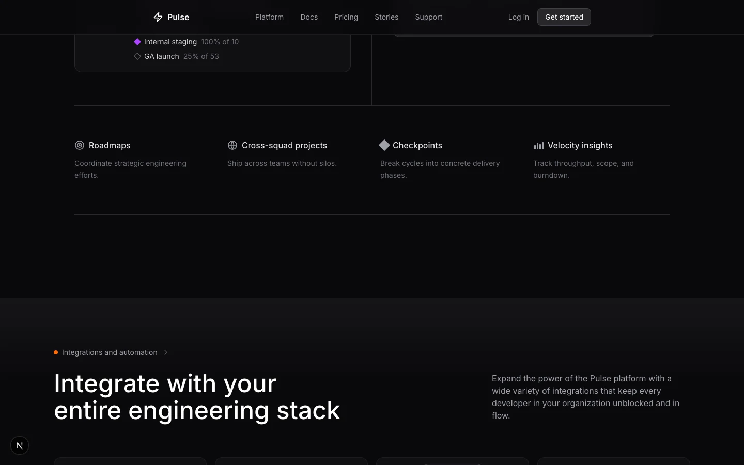
Task: Open the Docs nav item
Action: click(x=309, y=17)
